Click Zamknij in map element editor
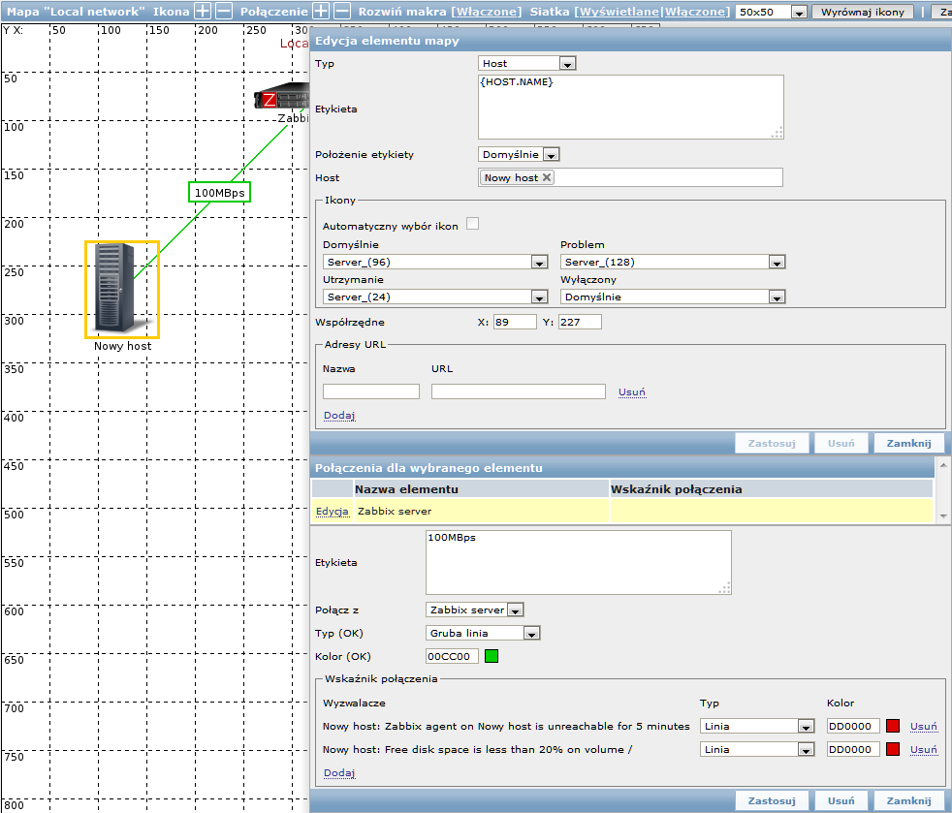 click(908, 443)
